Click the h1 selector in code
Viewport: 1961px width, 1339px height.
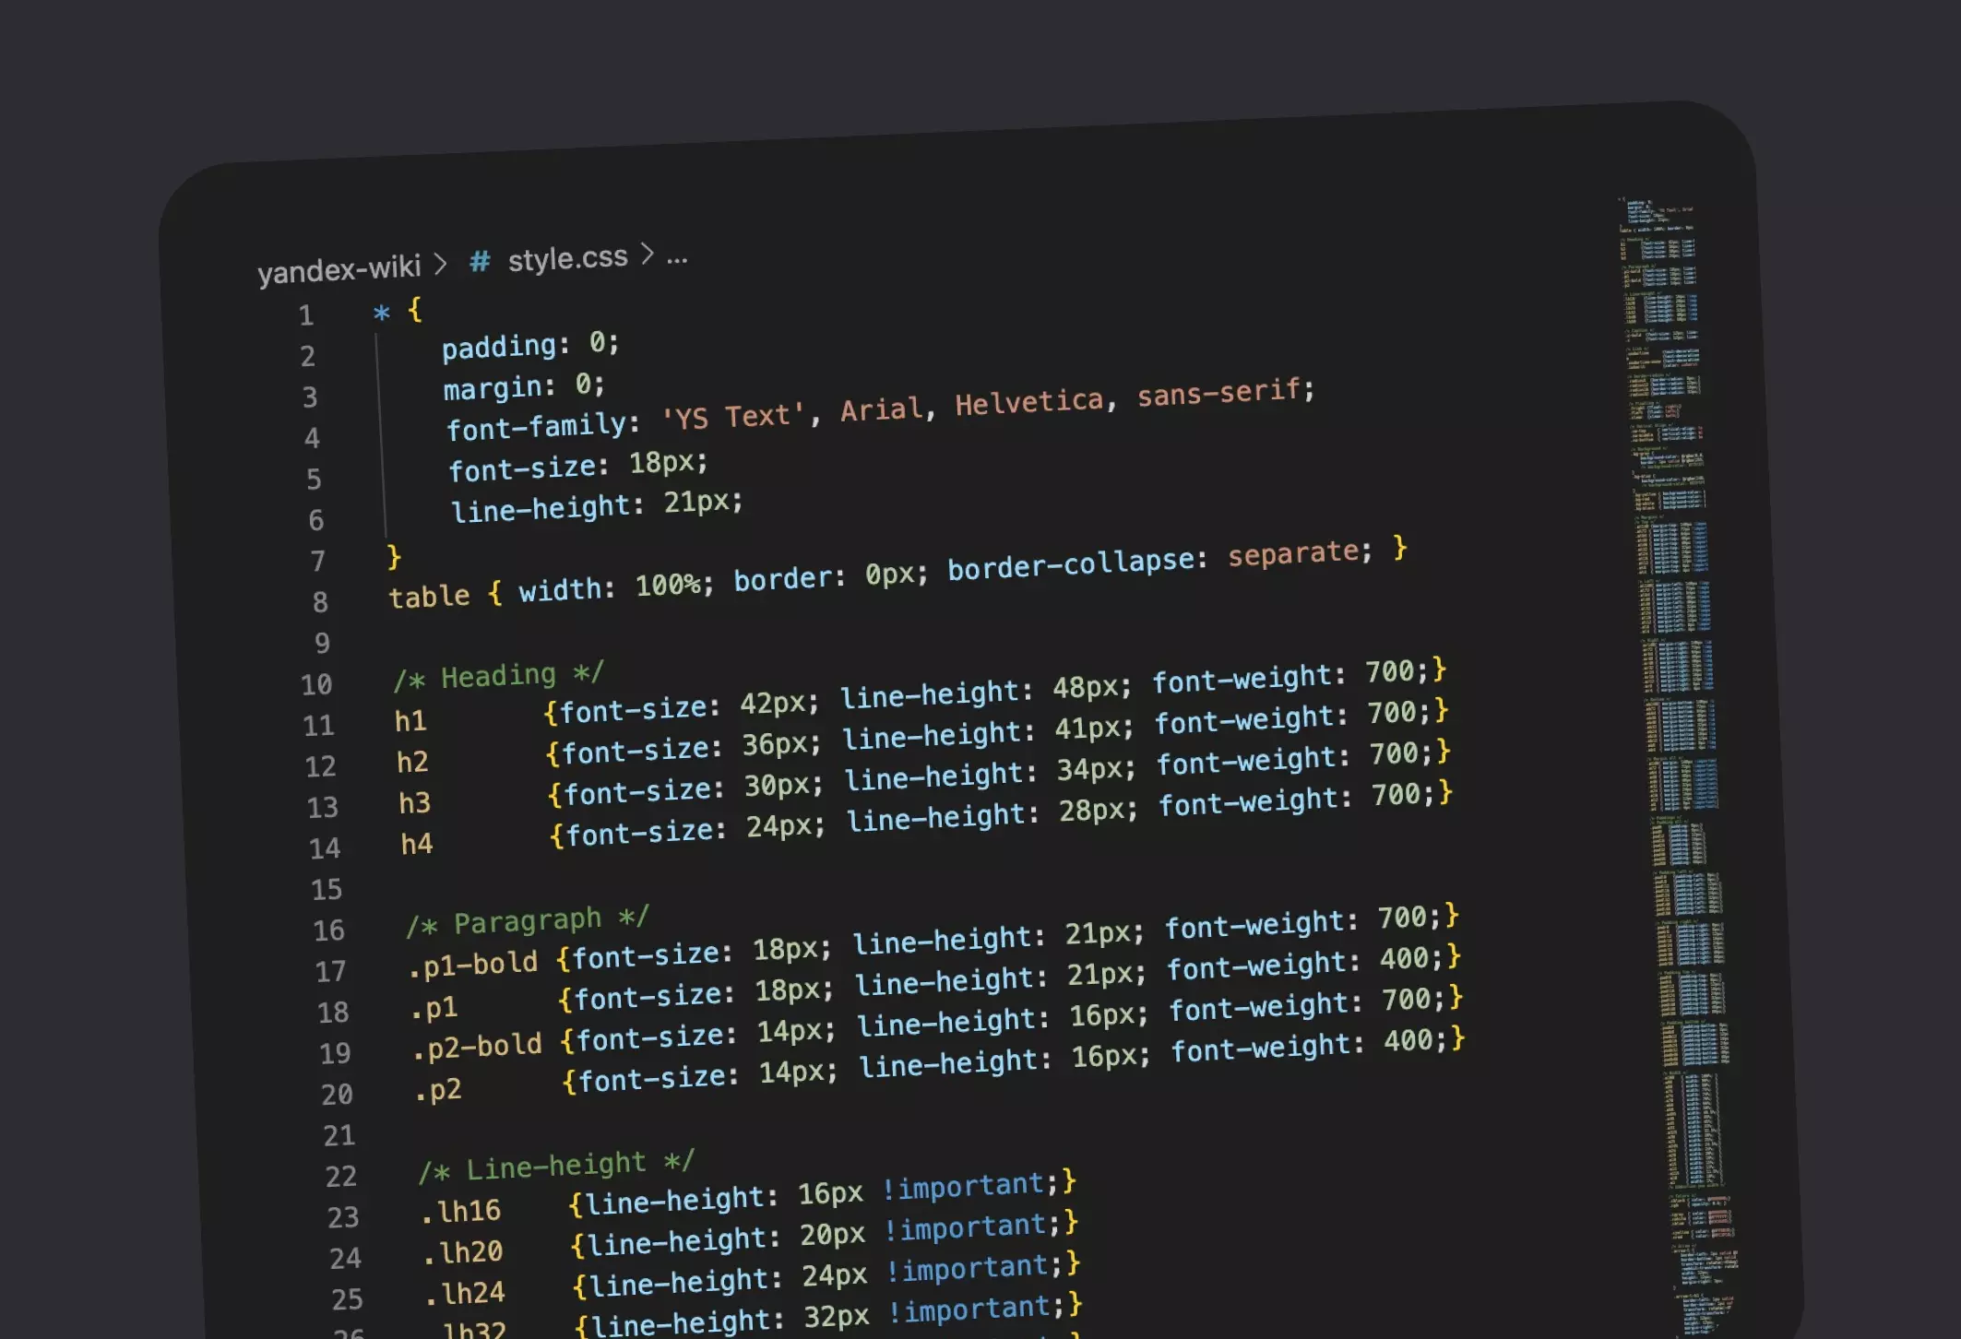pyautogui.click(x=410, y=721)
